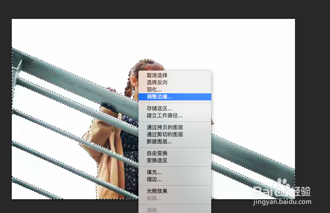Select 建立工作路径... menu item
The image size is (330, 213).
175,116
